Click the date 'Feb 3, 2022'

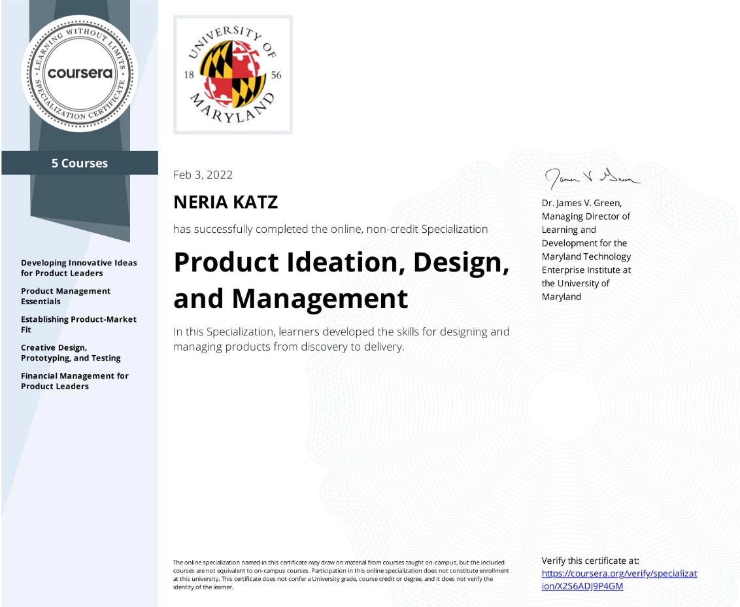coord(203,175)
